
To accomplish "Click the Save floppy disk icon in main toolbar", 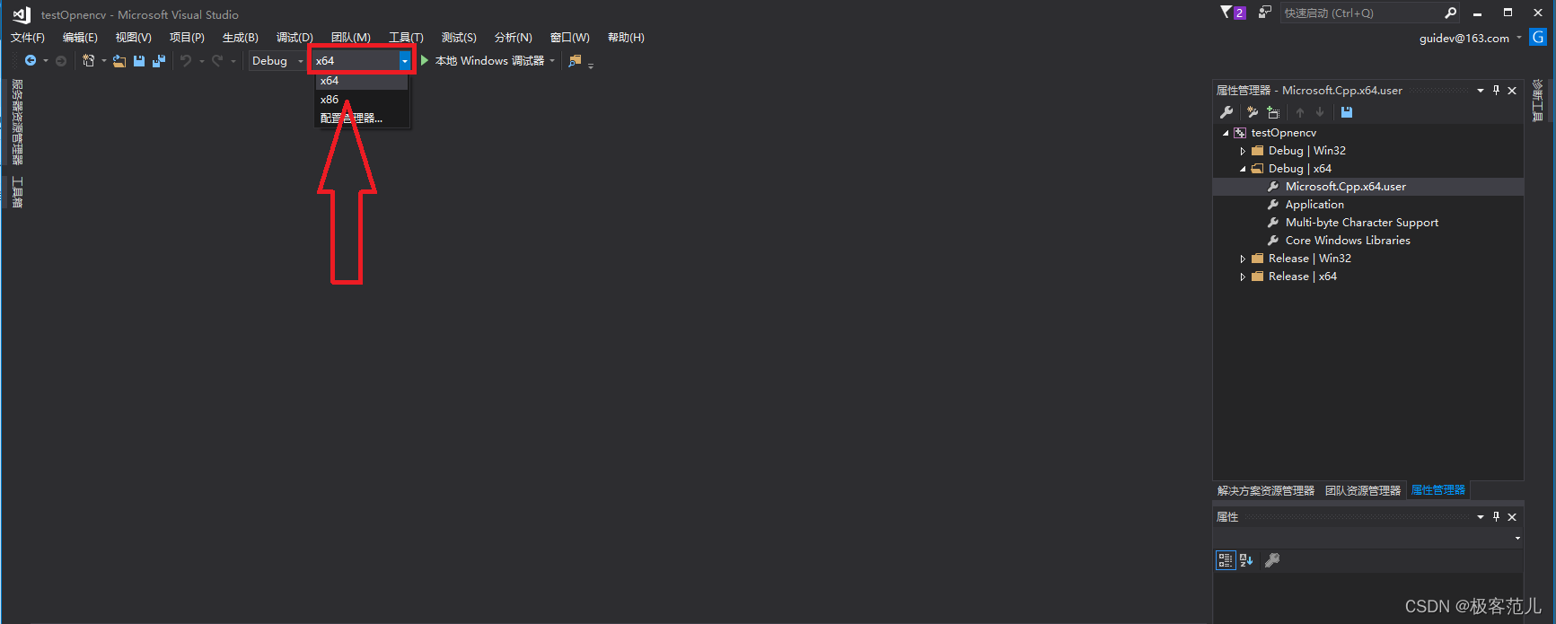I will 139,61.
